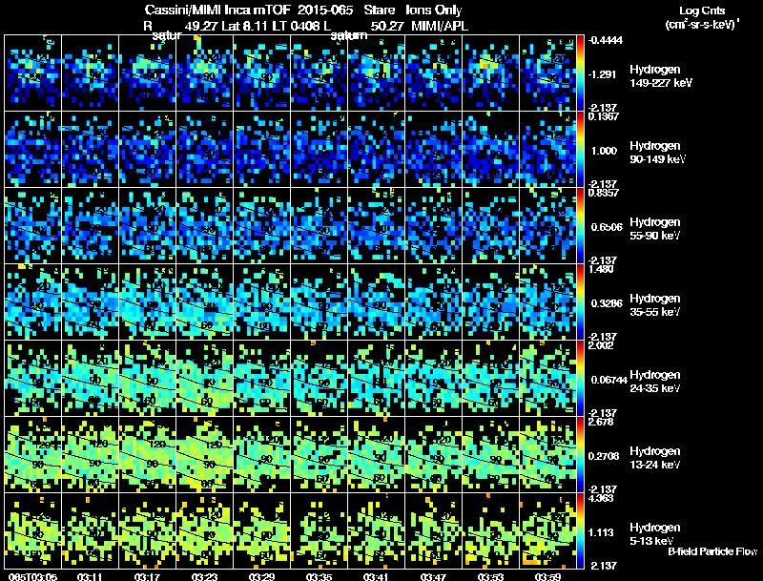The image size is (763, 581).
Task: Click the '0.3286' colorbar midpoint value
Action: click(x=607, y=303)
